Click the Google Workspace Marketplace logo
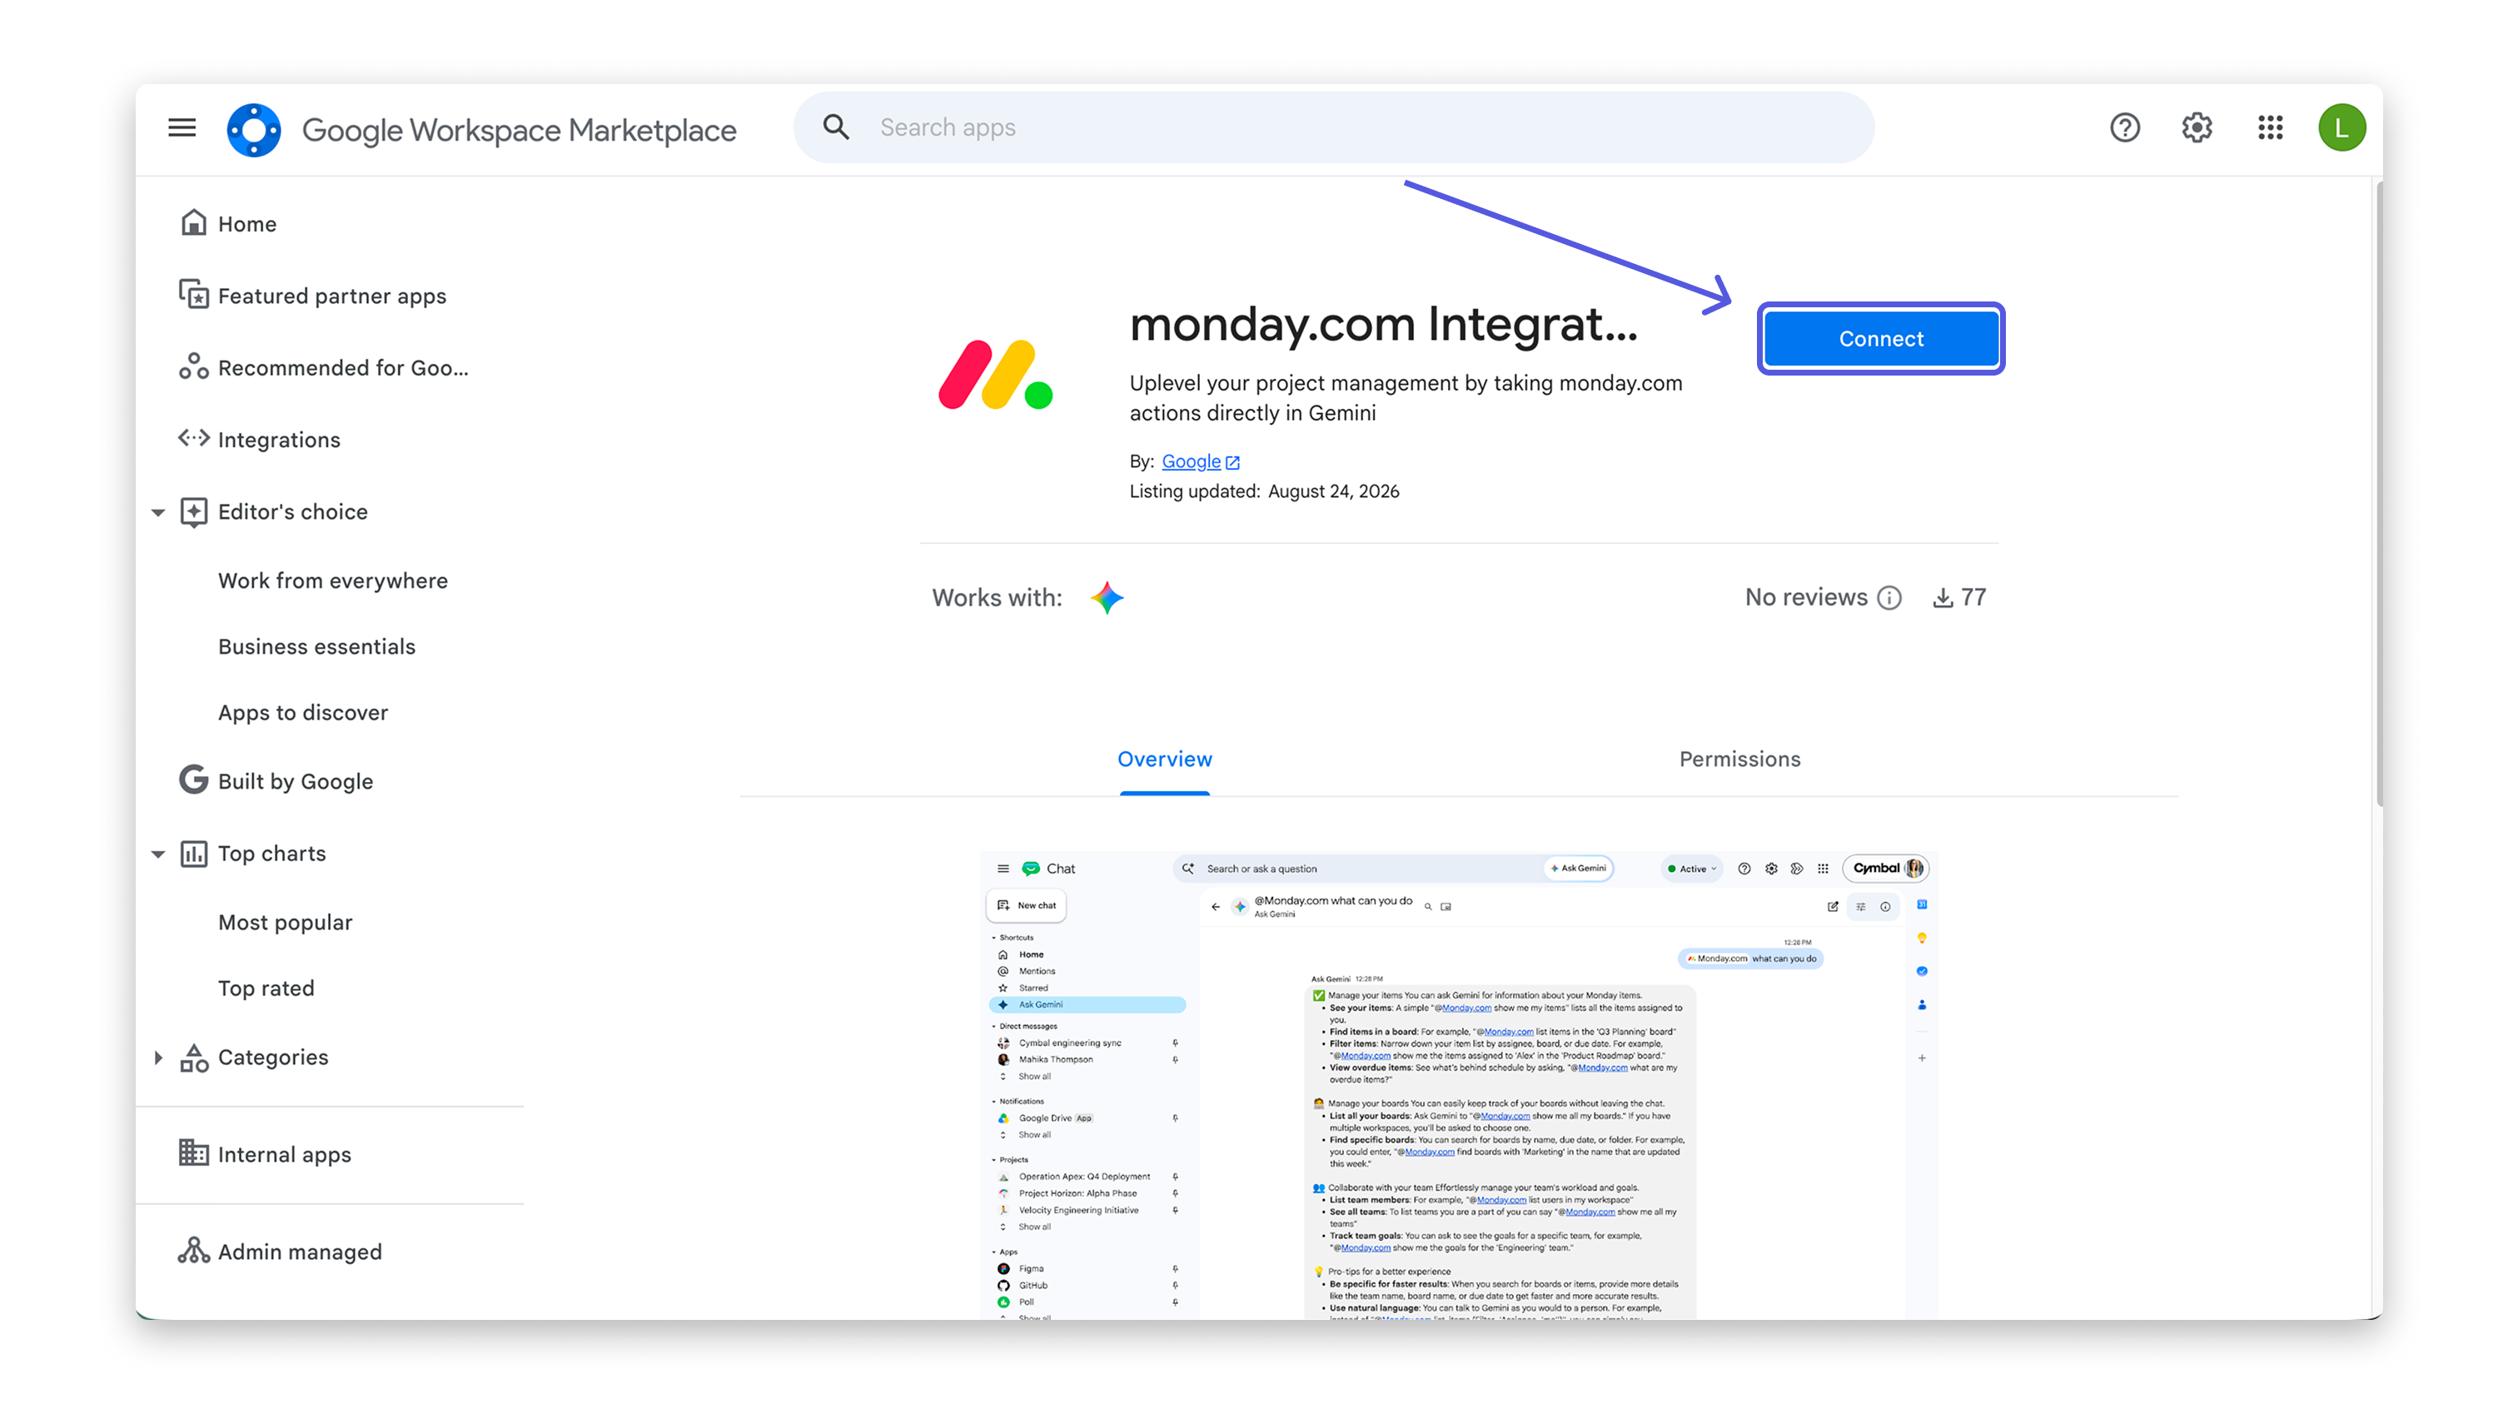 [254, 129]
